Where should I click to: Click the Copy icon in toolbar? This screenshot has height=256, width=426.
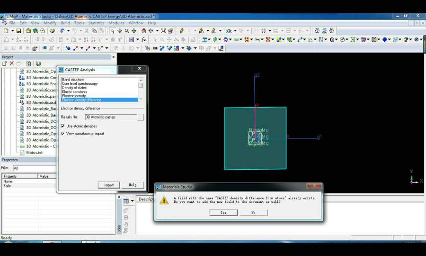pos(94,31)
